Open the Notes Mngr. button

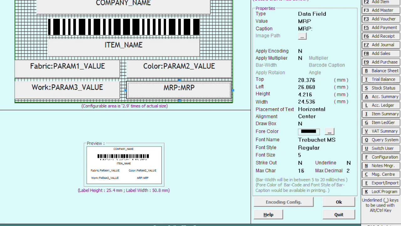[x=381, y=166]
